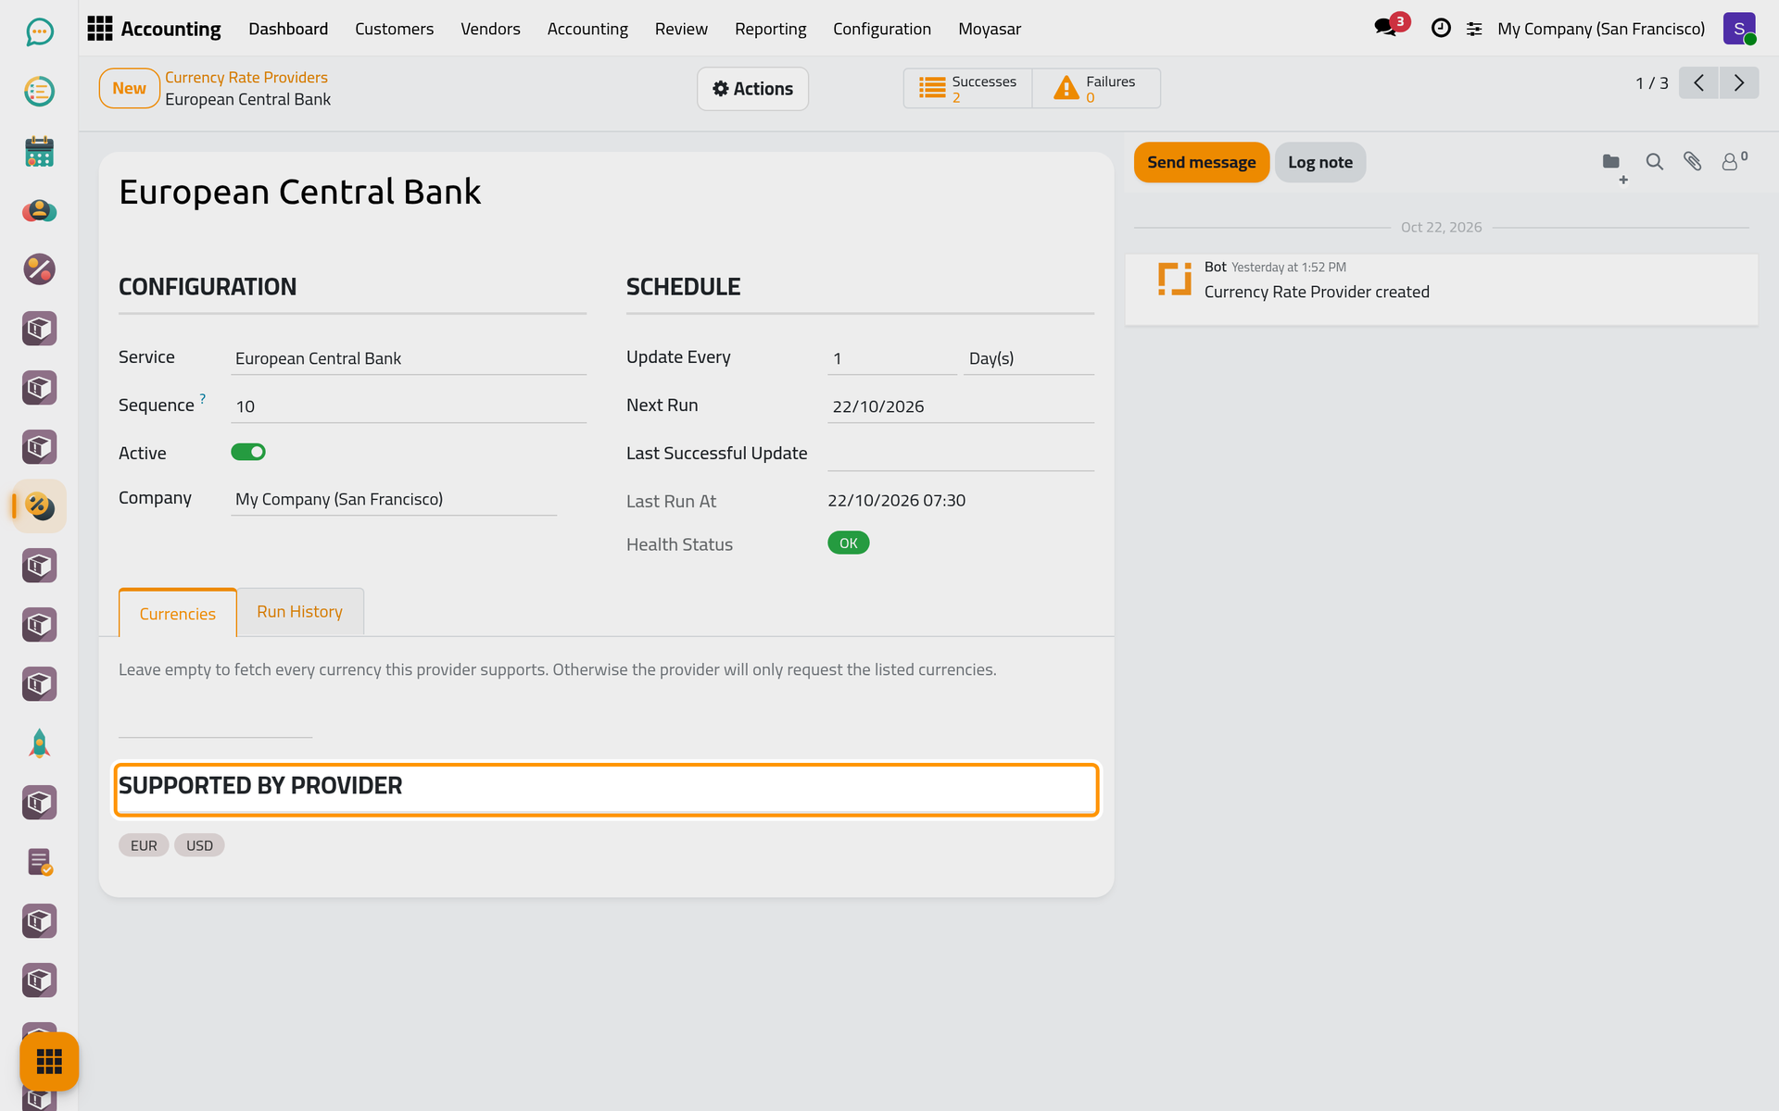Open the to-do list sidebar icon

[39, 92]
